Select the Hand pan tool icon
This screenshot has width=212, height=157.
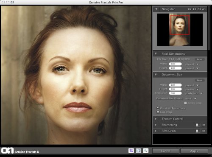pyautogui.click(x=138, y=151)
